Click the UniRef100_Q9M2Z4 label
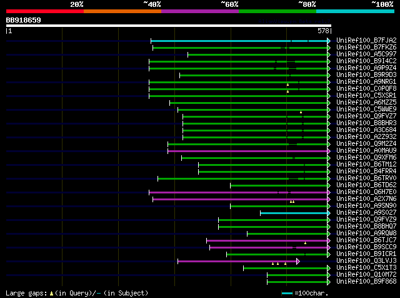Screen dimensions: 400x298 pos(366,144)
